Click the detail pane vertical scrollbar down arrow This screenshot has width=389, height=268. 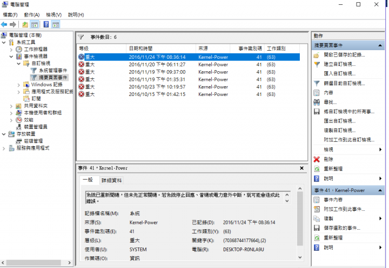tap(300, 257)
